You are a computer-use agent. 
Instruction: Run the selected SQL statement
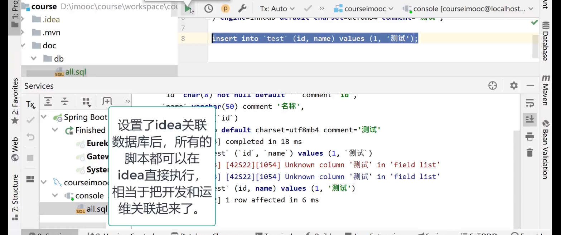pyautogui.click(x=188, y=9)
